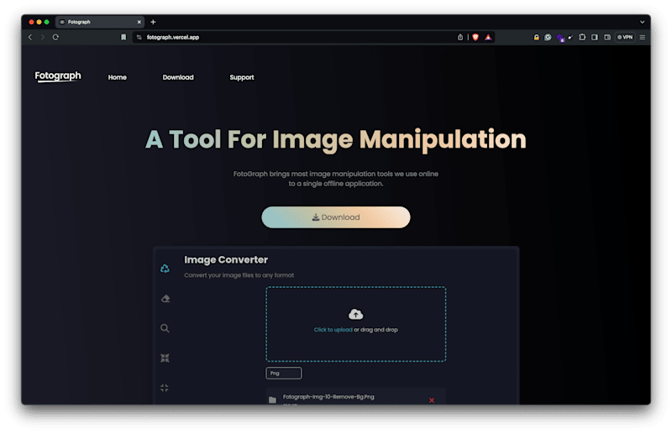Open Brave Rewards triangle icon

pos(488,37)
